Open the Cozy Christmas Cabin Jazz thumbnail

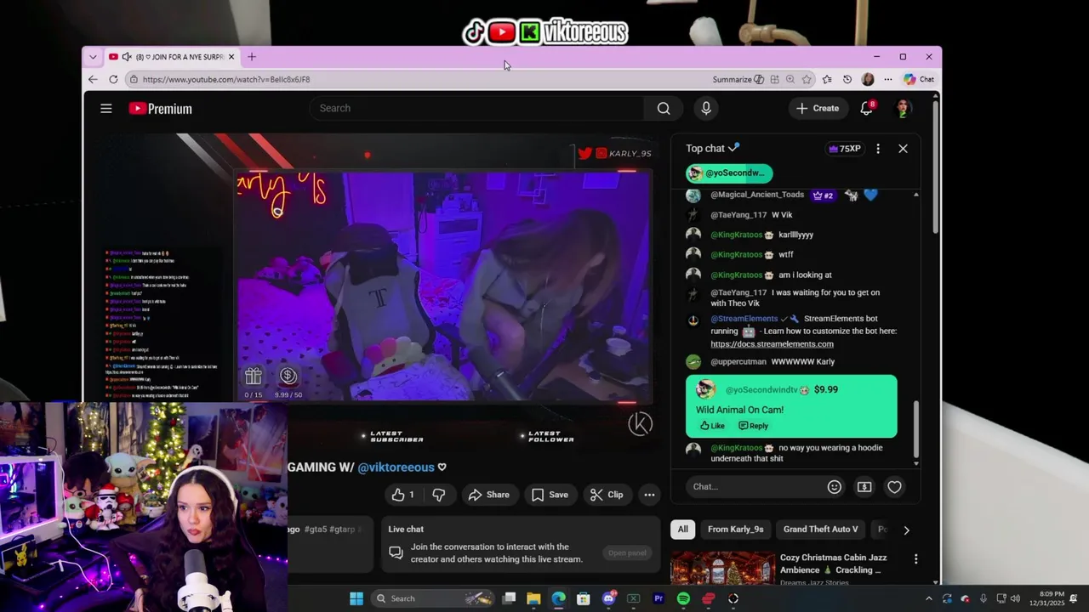[721, 569]
